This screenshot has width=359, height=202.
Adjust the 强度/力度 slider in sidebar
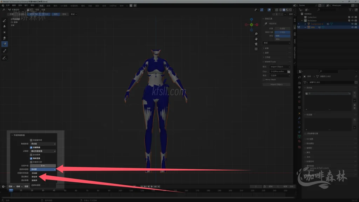pos(282,32)
